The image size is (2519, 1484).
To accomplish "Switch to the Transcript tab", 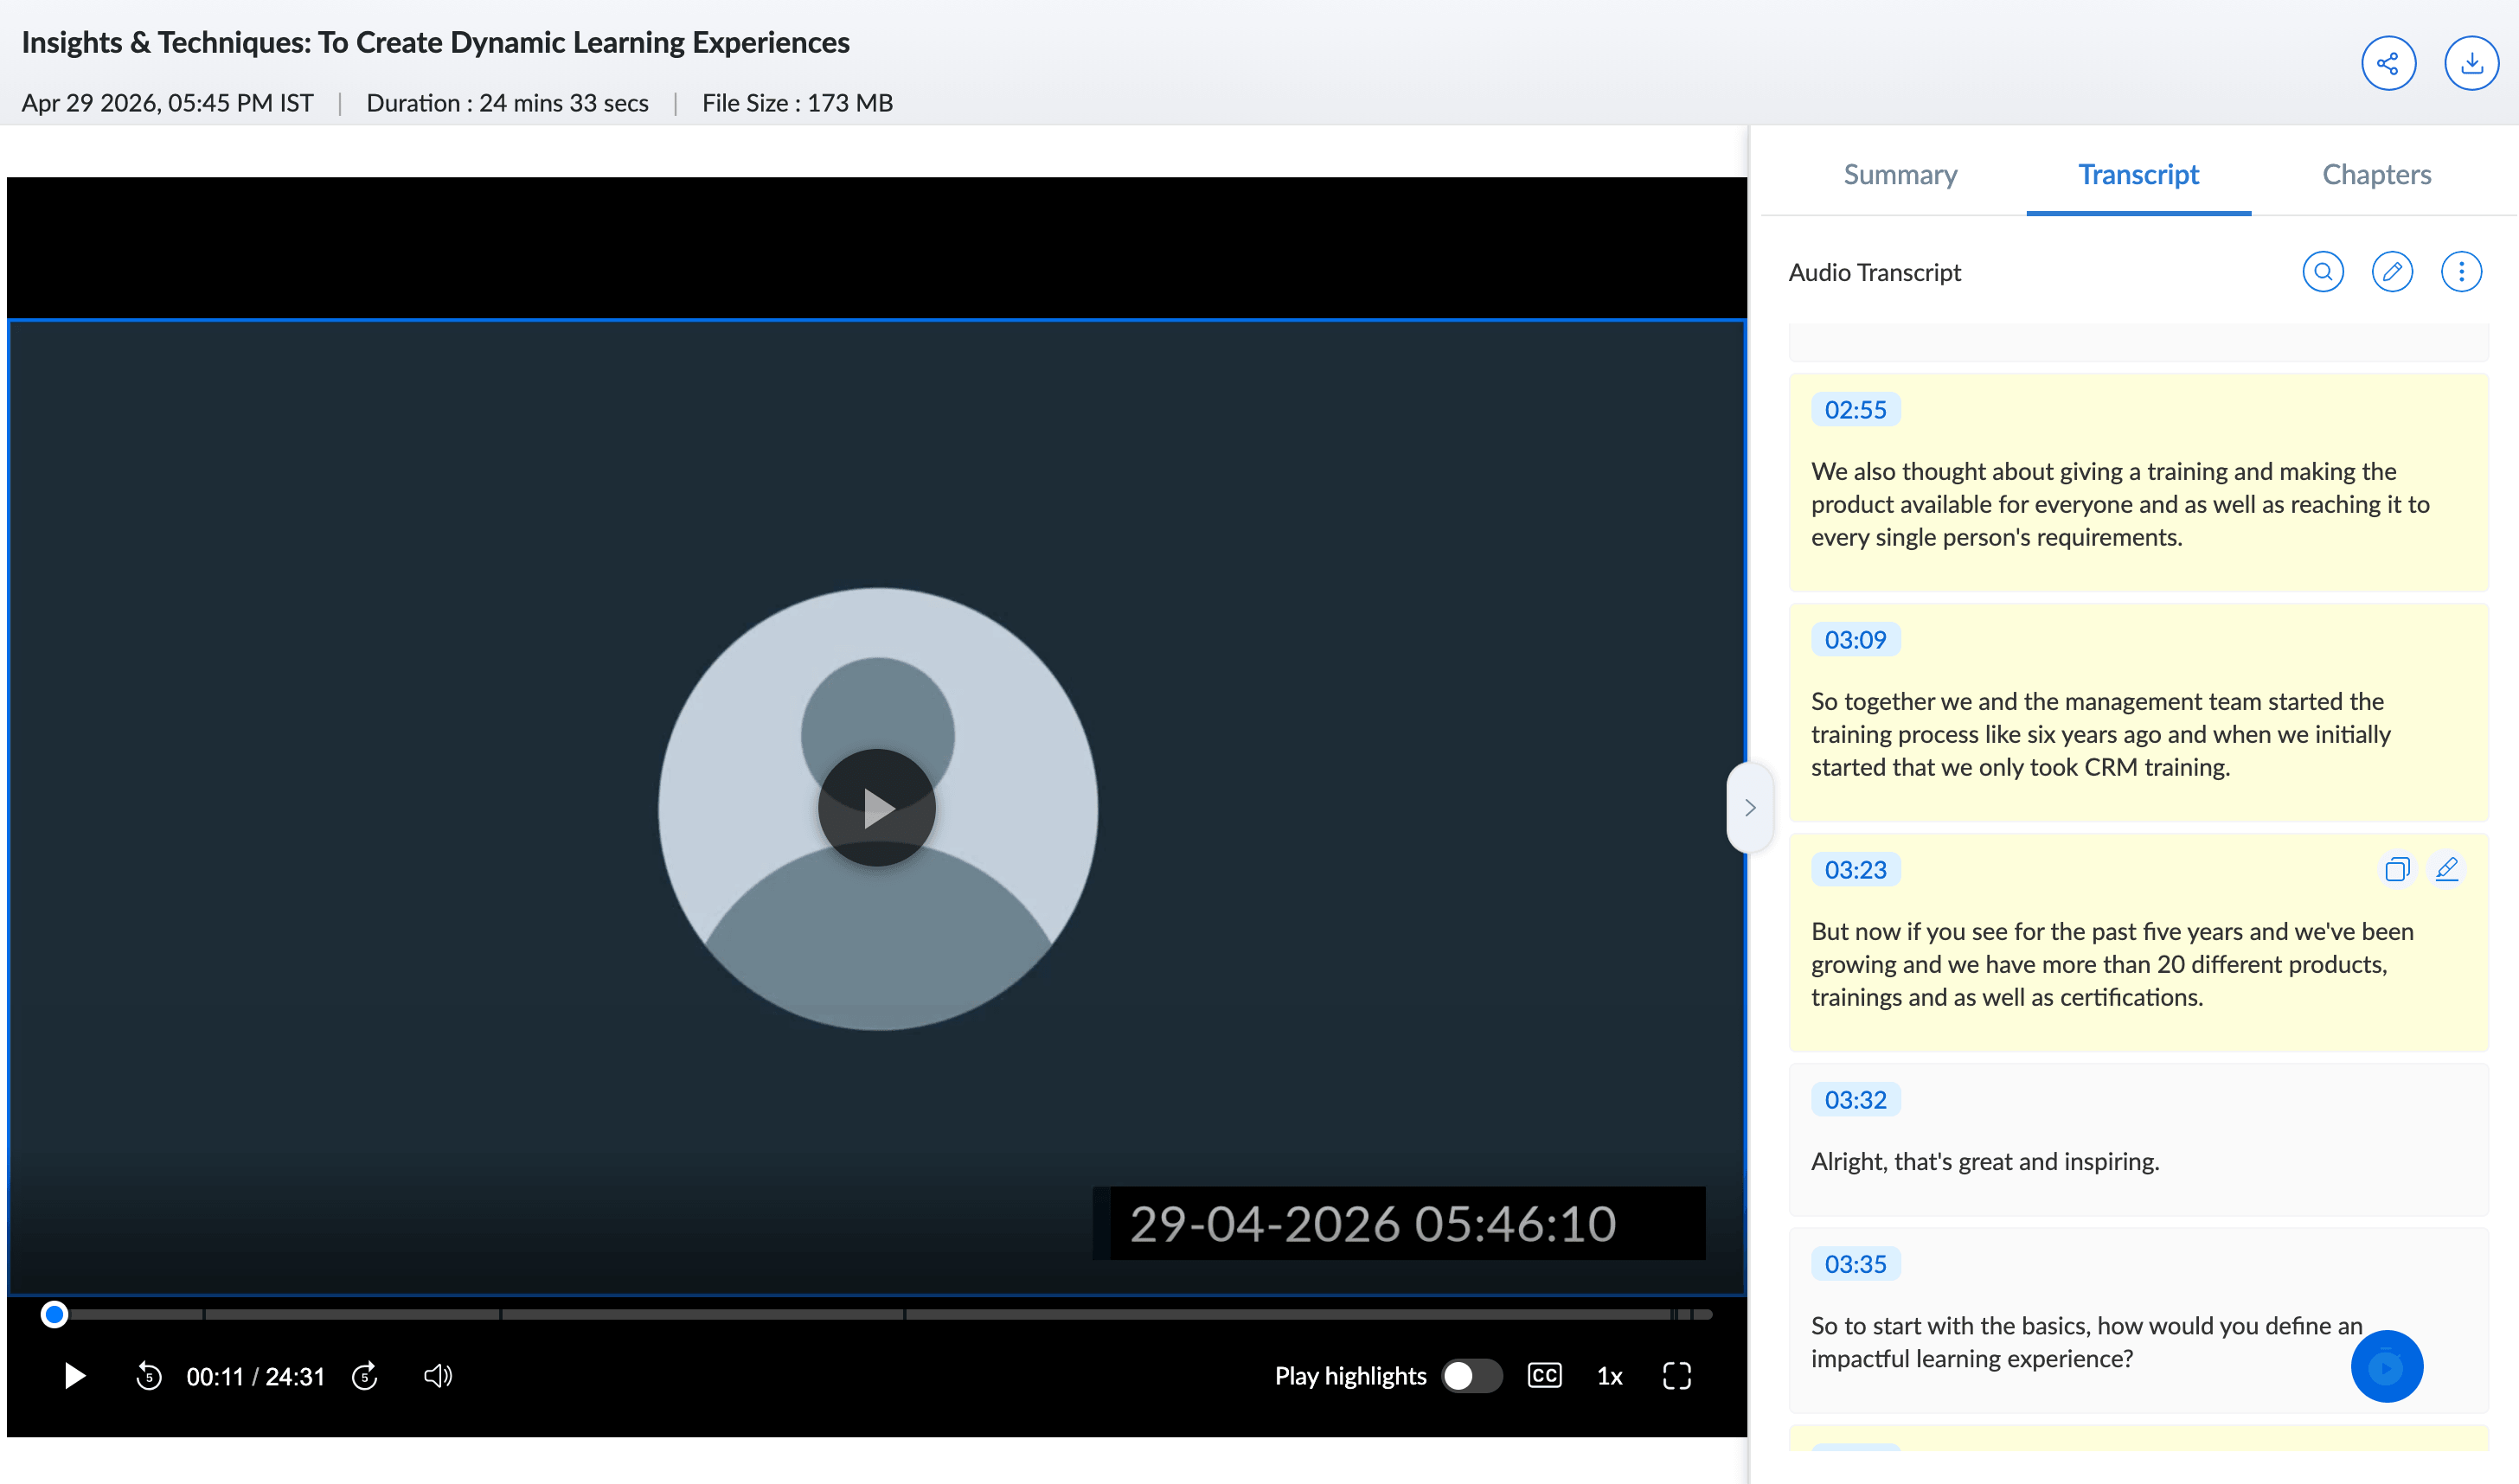I will pyautogui.click(x=2138, y=174).
